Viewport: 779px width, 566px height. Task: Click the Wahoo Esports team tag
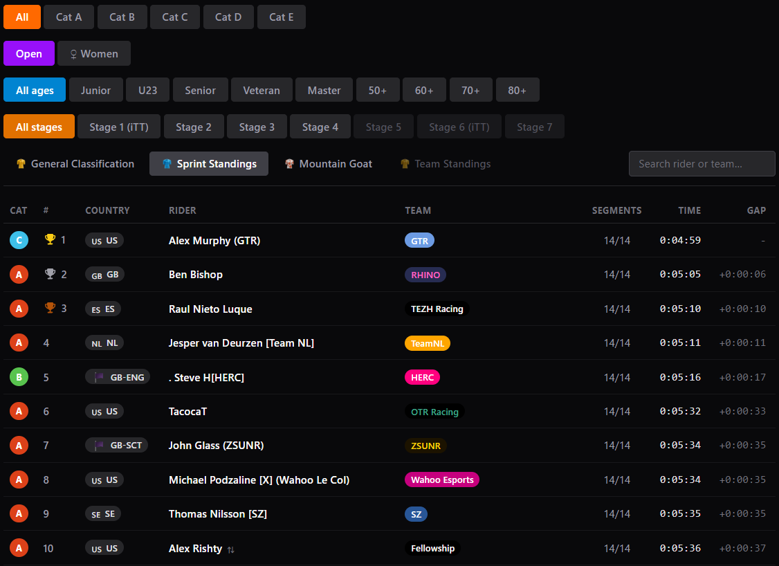[x=442, y=480]
